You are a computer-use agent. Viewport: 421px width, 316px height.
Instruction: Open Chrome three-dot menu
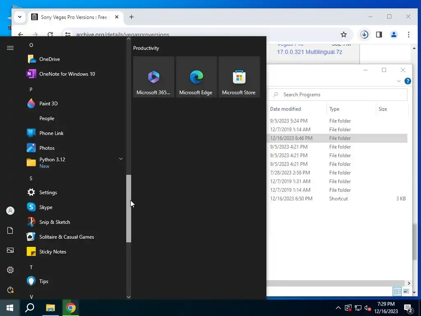pyautogui.click(x=408, y=35)
